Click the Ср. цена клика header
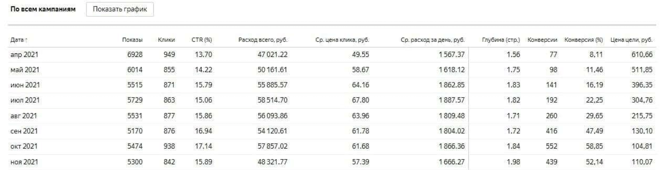The image size is (662, 170). 342,40
